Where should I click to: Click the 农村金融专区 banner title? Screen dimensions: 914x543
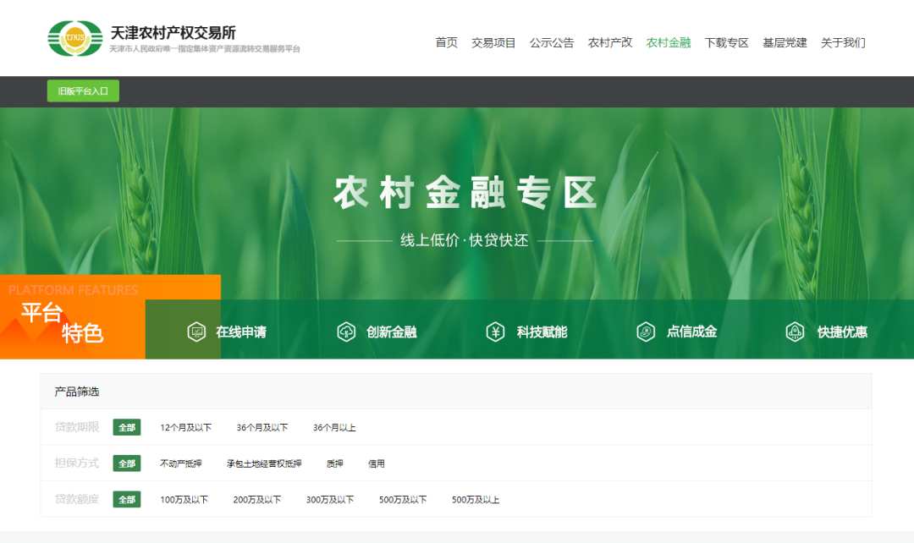click(465, 193)
